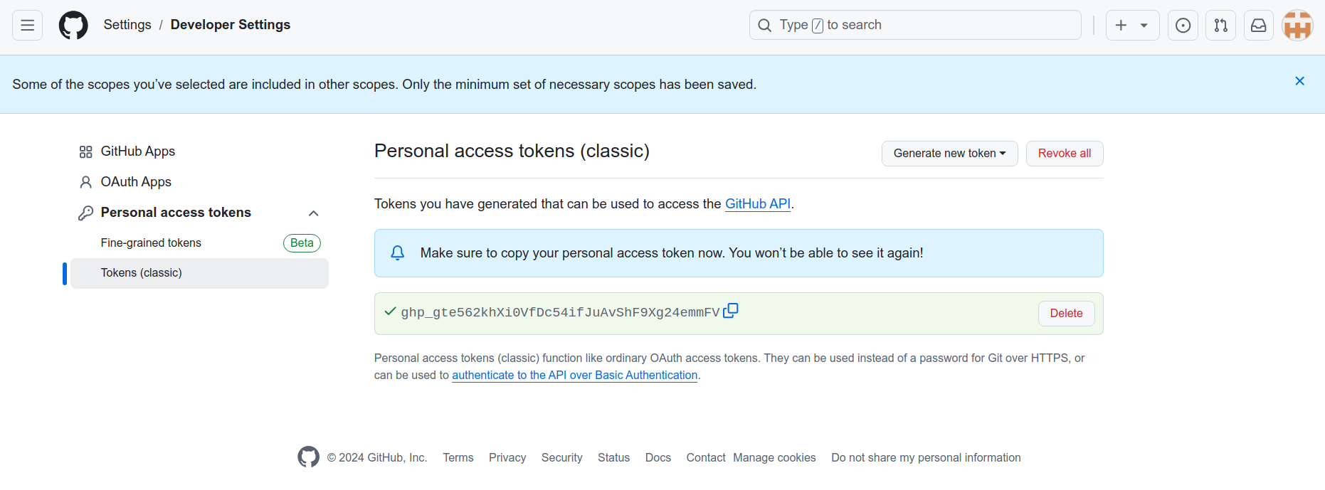Viewport: 1325px width, 490px height.
Task: Open the user avatar profile menu
Action: 1297,26
